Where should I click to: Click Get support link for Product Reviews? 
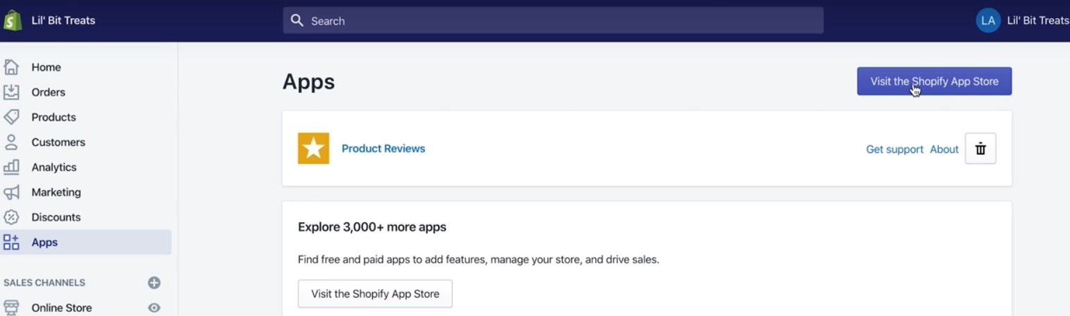pyautogui.click(x=894, y=149)
